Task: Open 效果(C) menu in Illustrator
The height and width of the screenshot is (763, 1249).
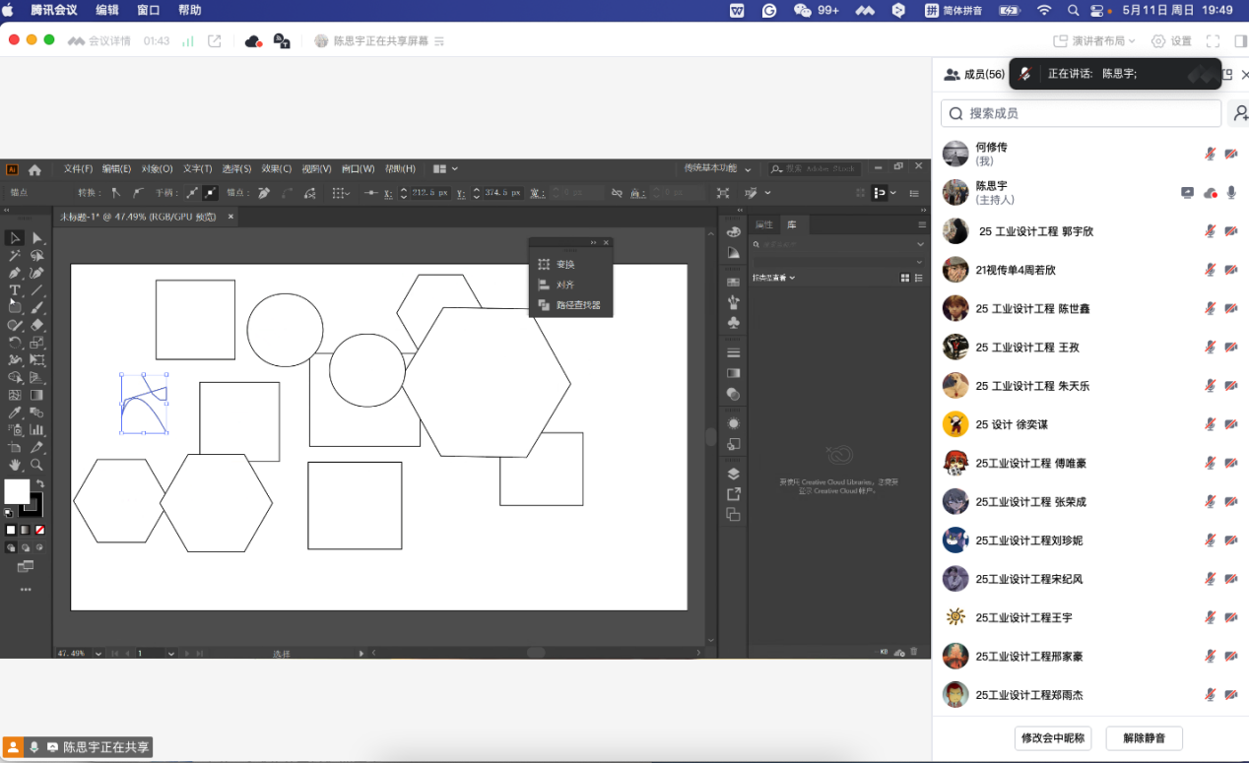Action: point(276,169)
